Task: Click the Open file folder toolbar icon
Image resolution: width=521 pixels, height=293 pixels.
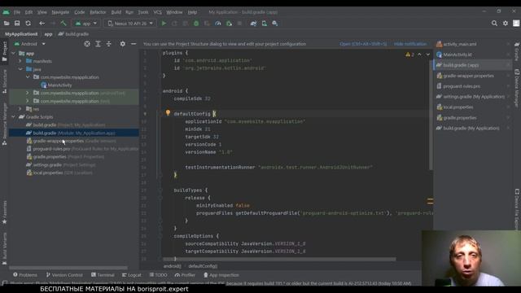Action: [x=7, y=24]
